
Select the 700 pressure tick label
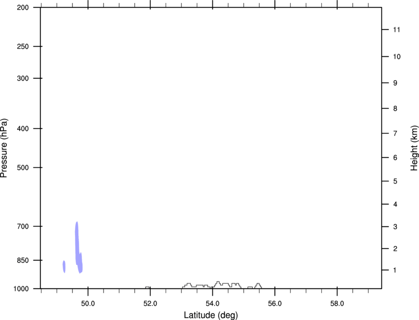point(23,226)
